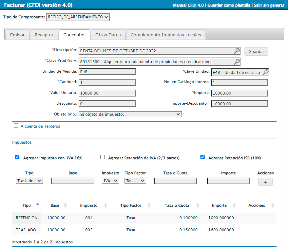Open the Manual CFDI 4.0 link
Viewport: 288px width, 247px height.
[188, 5]
